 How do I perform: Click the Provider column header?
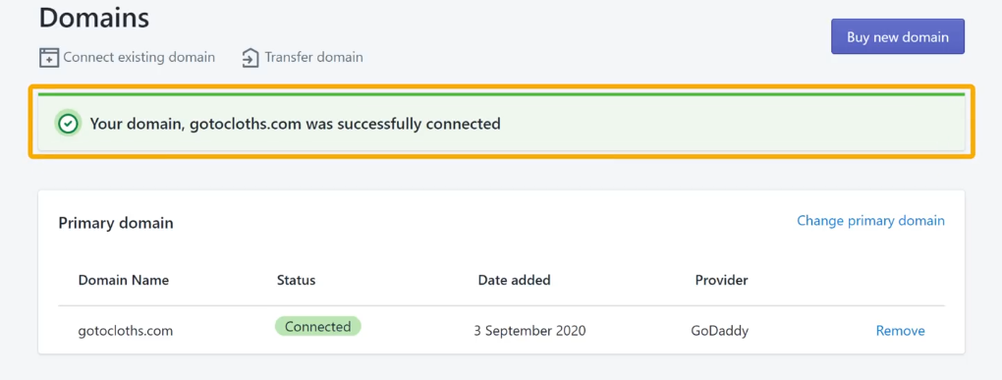pos(721,280)
